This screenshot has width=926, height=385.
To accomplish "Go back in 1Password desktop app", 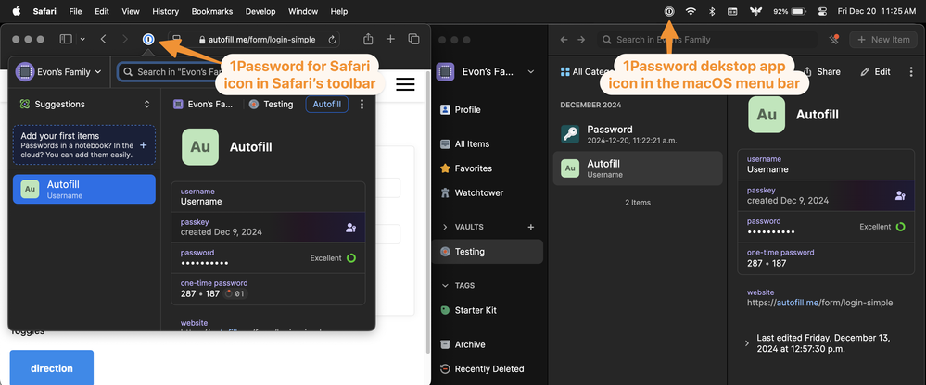I will (564, 40).
